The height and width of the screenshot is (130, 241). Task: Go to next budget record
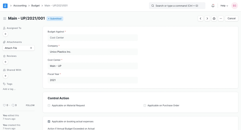207,19
